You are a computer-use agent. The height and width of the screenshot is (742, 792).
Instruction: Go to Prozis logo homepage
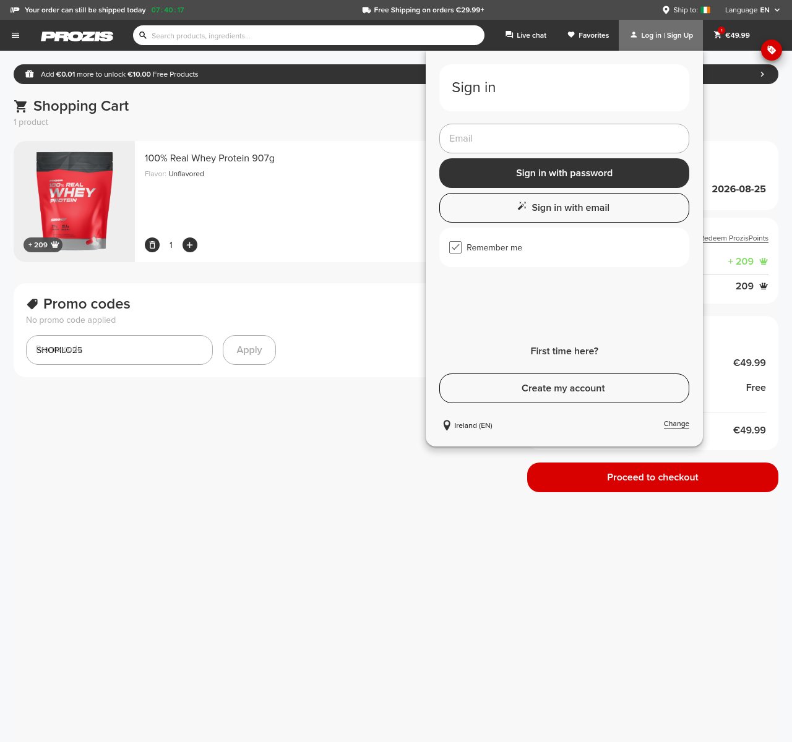[77, 36]
